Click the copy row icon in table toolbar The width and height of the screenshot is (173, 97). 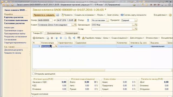tap(48, 38)
